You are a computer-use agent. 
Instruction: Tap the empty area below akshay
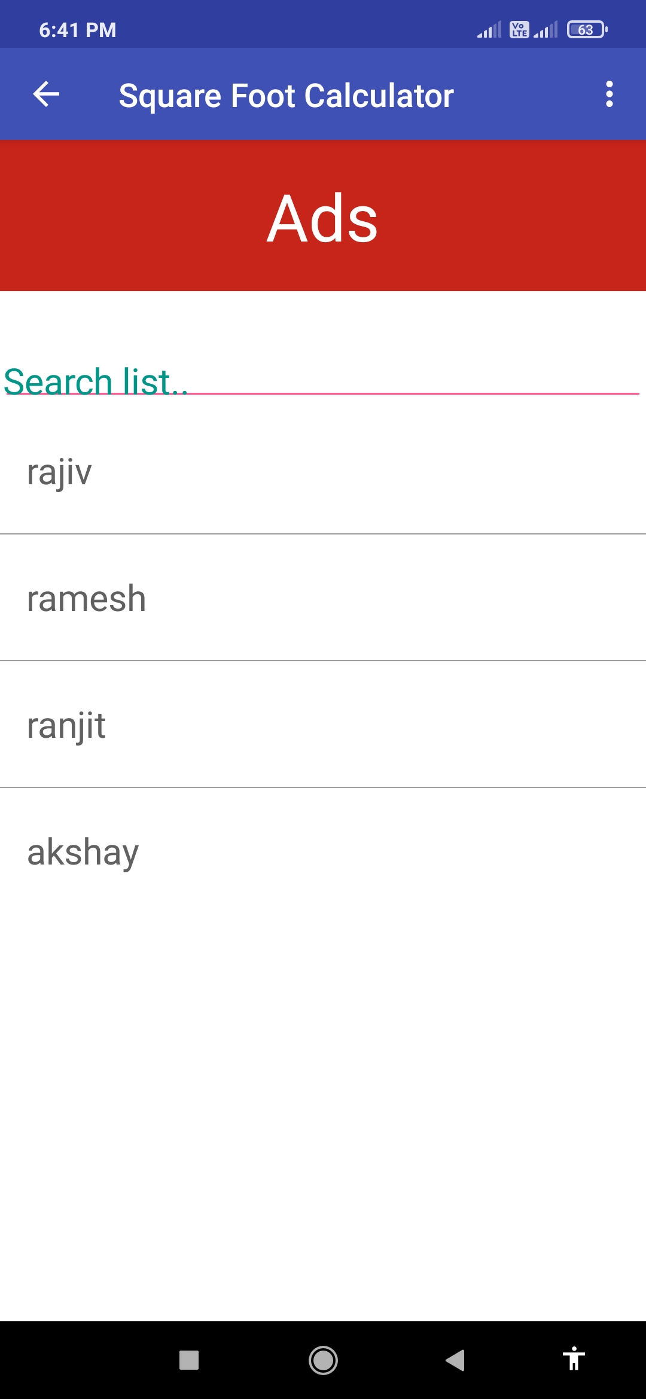(323, 1118)
